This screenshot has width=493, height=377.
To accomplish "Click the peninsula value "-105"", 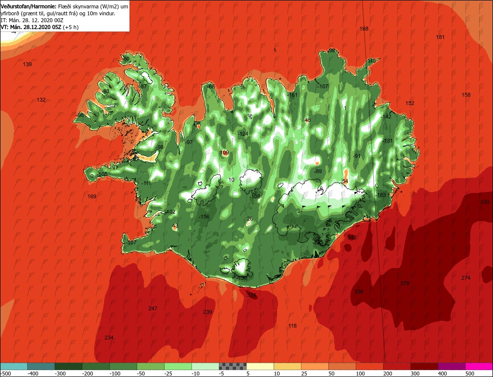I will [x=102, y=174].
